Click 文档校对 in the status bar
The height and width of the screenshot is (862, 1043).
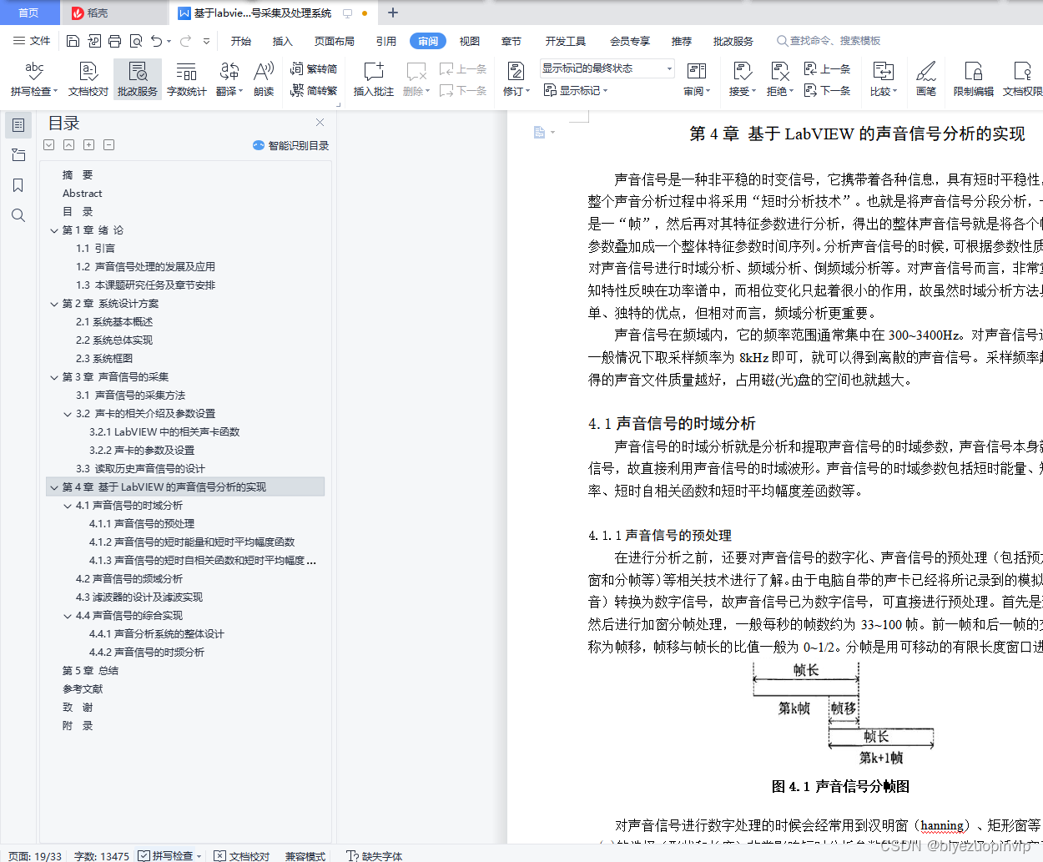coord(242,855)
